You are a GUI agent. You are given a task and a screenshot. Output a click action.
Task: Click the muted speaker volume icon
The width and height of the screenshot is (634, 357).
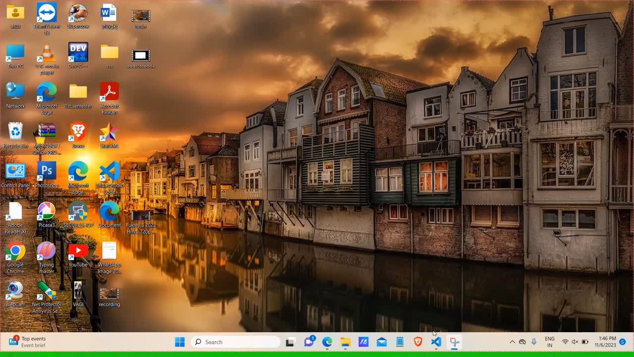coord(575,342)
